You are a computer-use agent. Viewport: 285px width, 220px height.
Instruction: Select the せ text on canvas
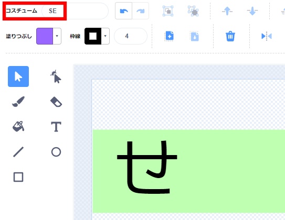pyautogui.click(x=147, y=167)
